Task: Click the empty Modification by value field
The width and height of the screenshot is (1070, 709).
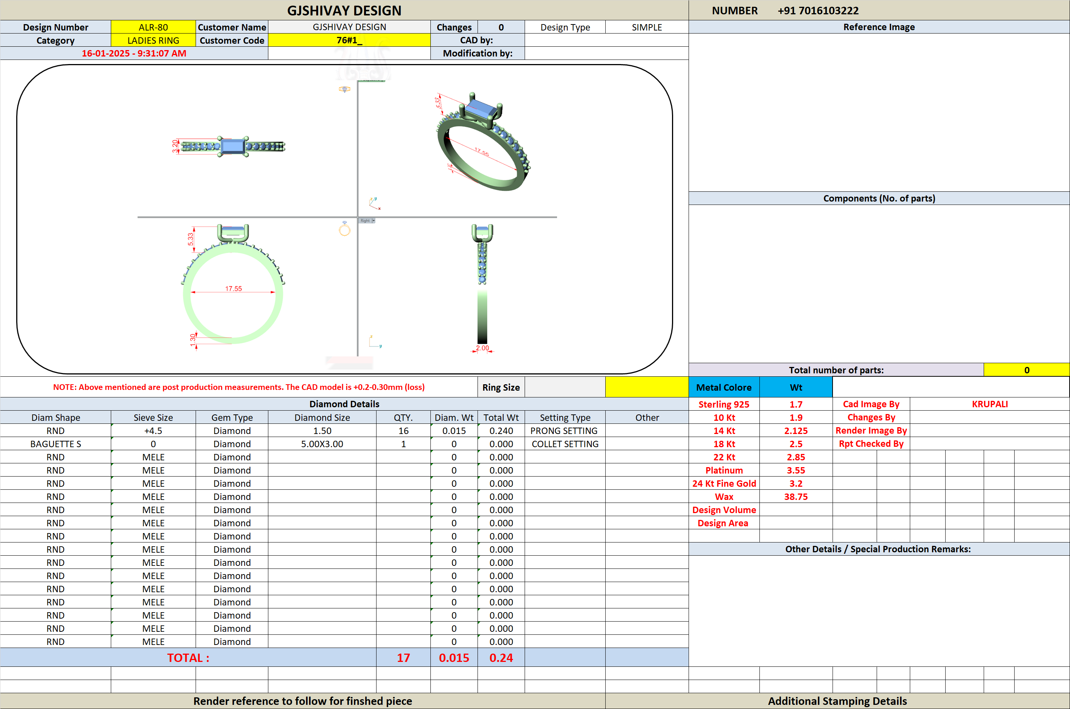Action: click(x=606, y=53)
